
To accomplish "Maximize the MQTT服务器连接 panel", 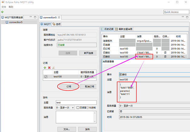I will pos(36,18).
